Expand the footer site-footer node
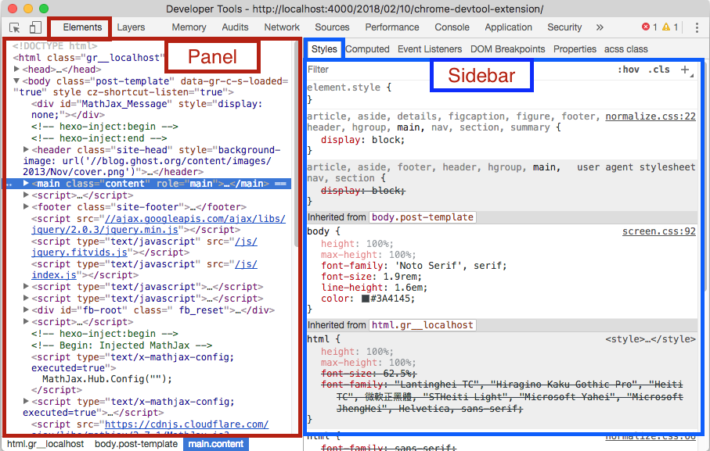 pos(26,206)
